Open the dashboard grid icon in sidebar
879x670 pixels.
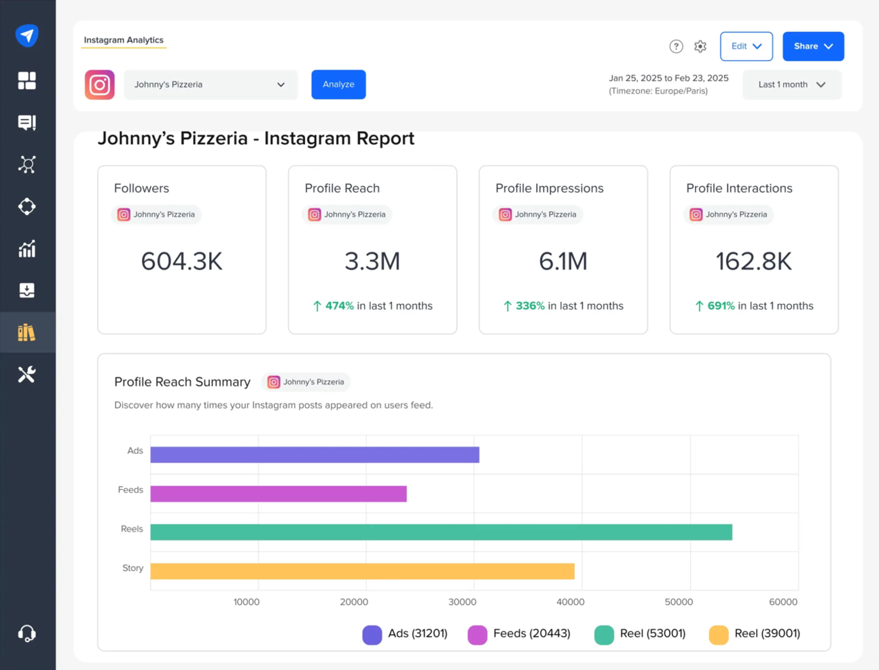point(27,80)
